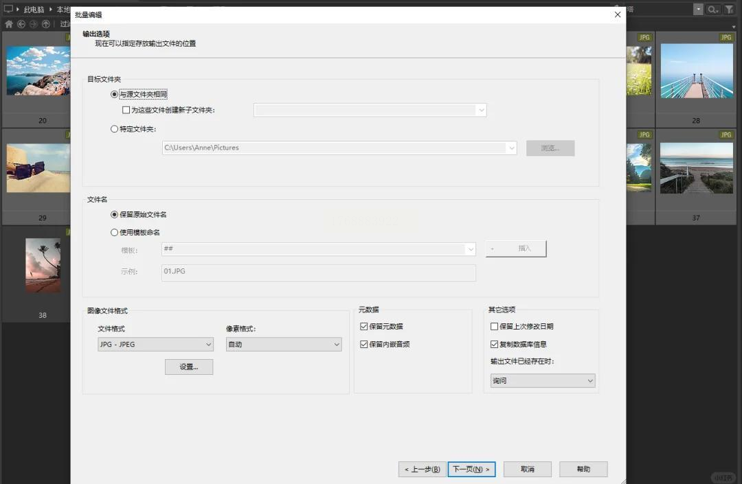Open the 模板 ## template dropdown
This screenshot has height=484, width=742.
coord(471,249)
